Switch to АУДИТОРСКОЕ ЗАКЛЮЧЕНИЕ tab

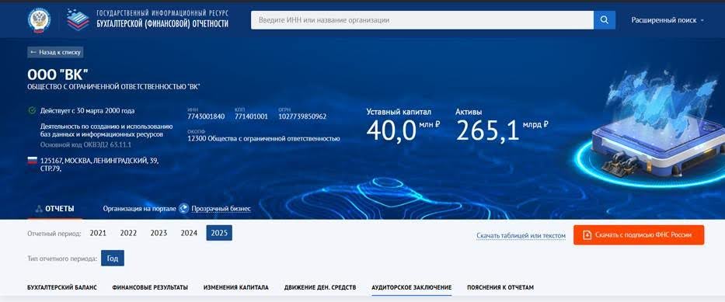point(412,288)
